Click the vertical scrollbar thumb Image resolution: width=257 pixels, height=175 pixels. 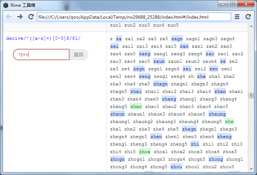pyautogui.click(x=251, y=95)
